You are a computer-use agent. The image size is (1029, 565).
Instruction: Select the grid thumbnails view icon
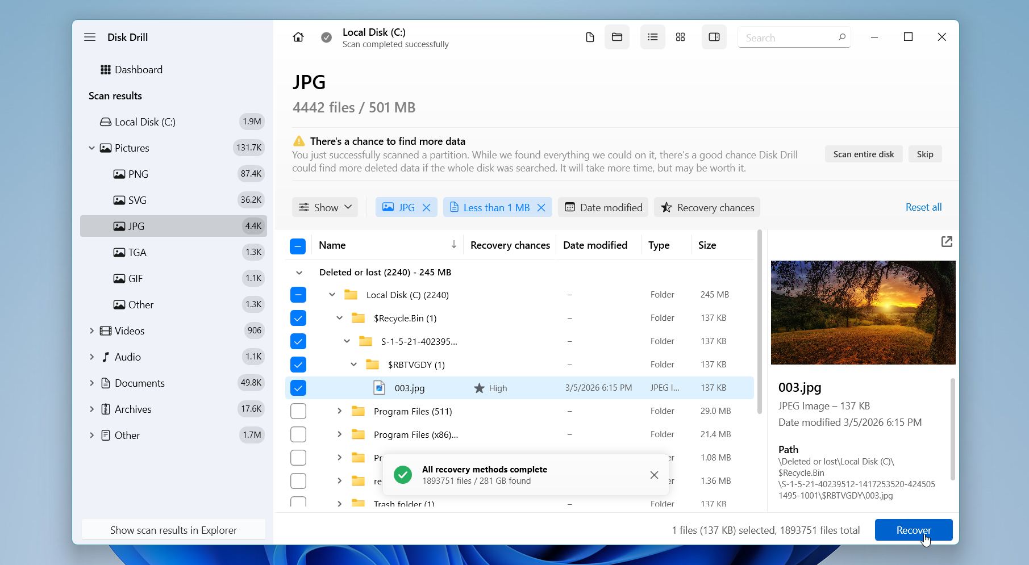click(x=680, y=37)
